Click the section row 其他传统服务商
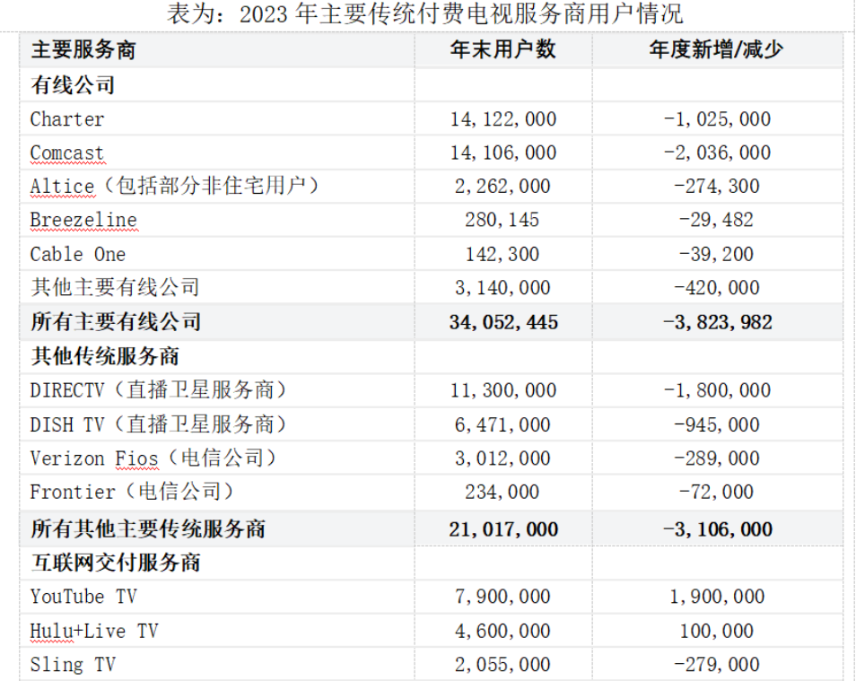This screenshot has width=856, height=681. (x=105, y=356)
